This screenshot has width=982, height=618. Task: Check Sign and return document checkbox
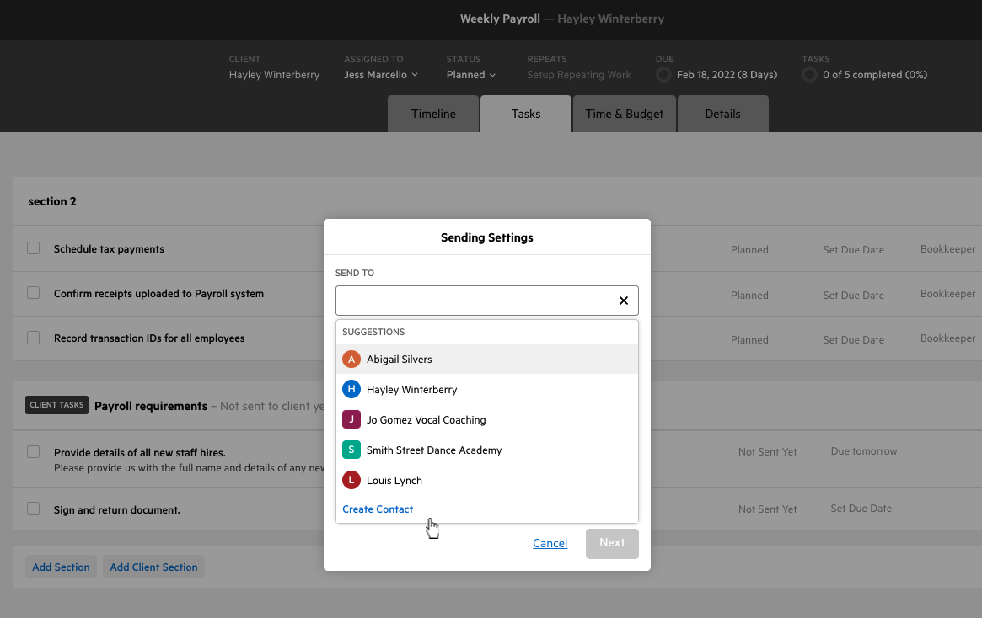[x=34, y=509]
